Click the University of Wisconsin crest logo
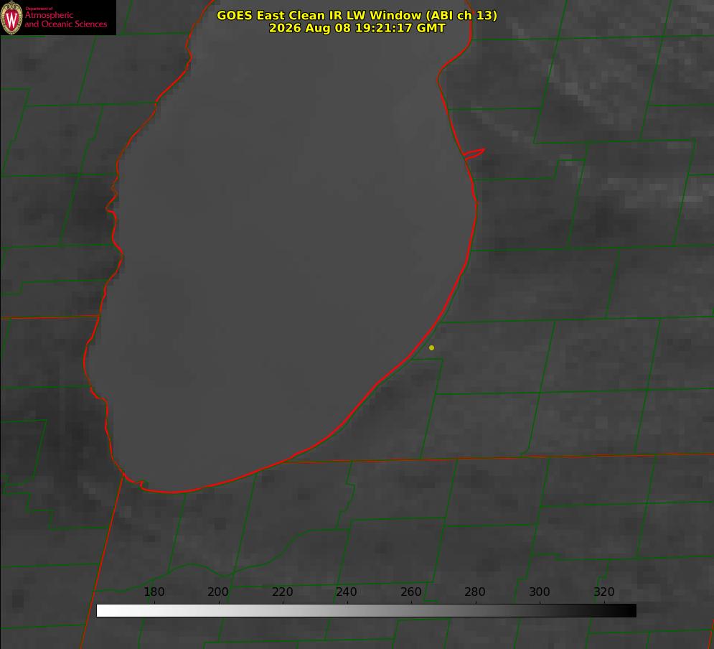 (11, 17)
